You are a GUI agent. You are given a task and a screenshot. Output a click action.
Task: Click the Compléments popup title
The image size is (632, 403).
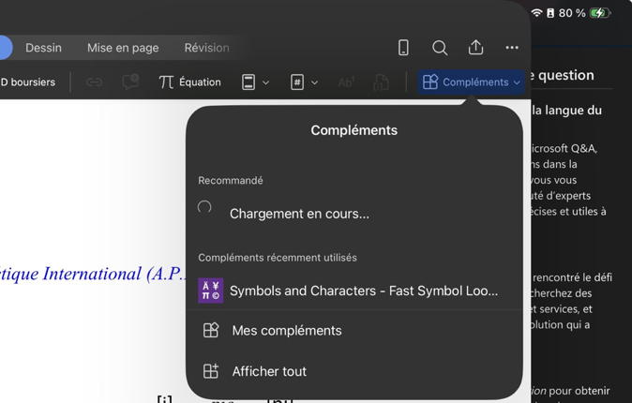point(354,130)
